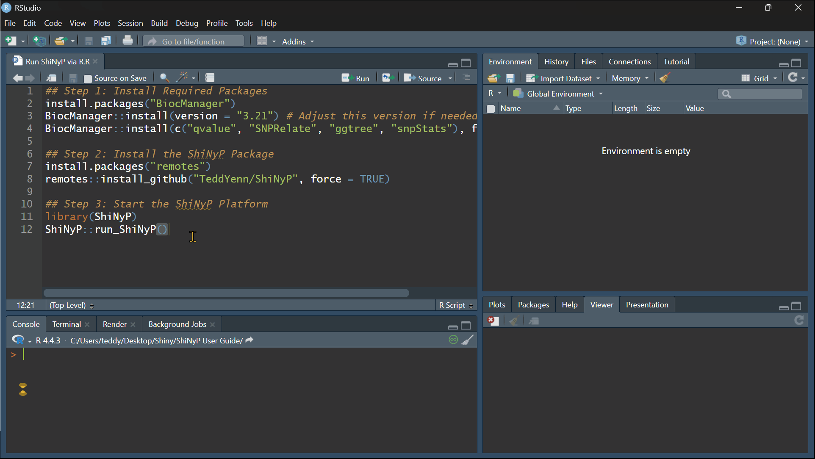Expand the New File dropdown arrow
815x459 pixels.
pyautogui.click(x=23, y=41)
